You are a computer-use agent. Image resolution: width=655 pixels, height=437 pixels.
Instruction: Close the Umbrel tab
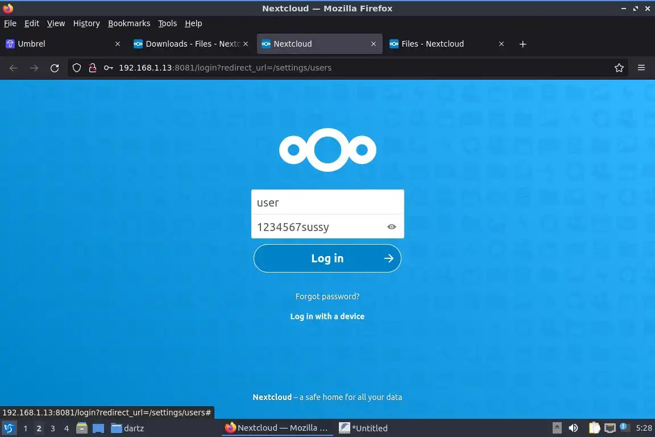click(x=118, y=44)
